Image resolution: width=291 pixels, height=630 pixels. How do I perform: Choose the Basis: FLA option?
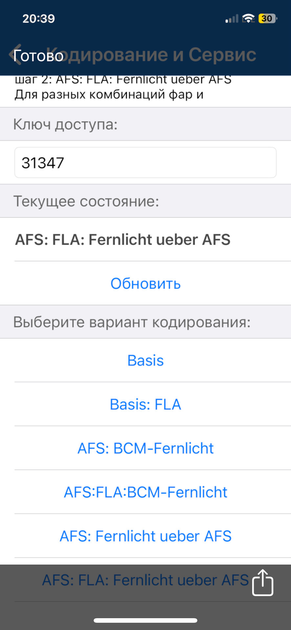pyautogui.click(x=145, y=404)
